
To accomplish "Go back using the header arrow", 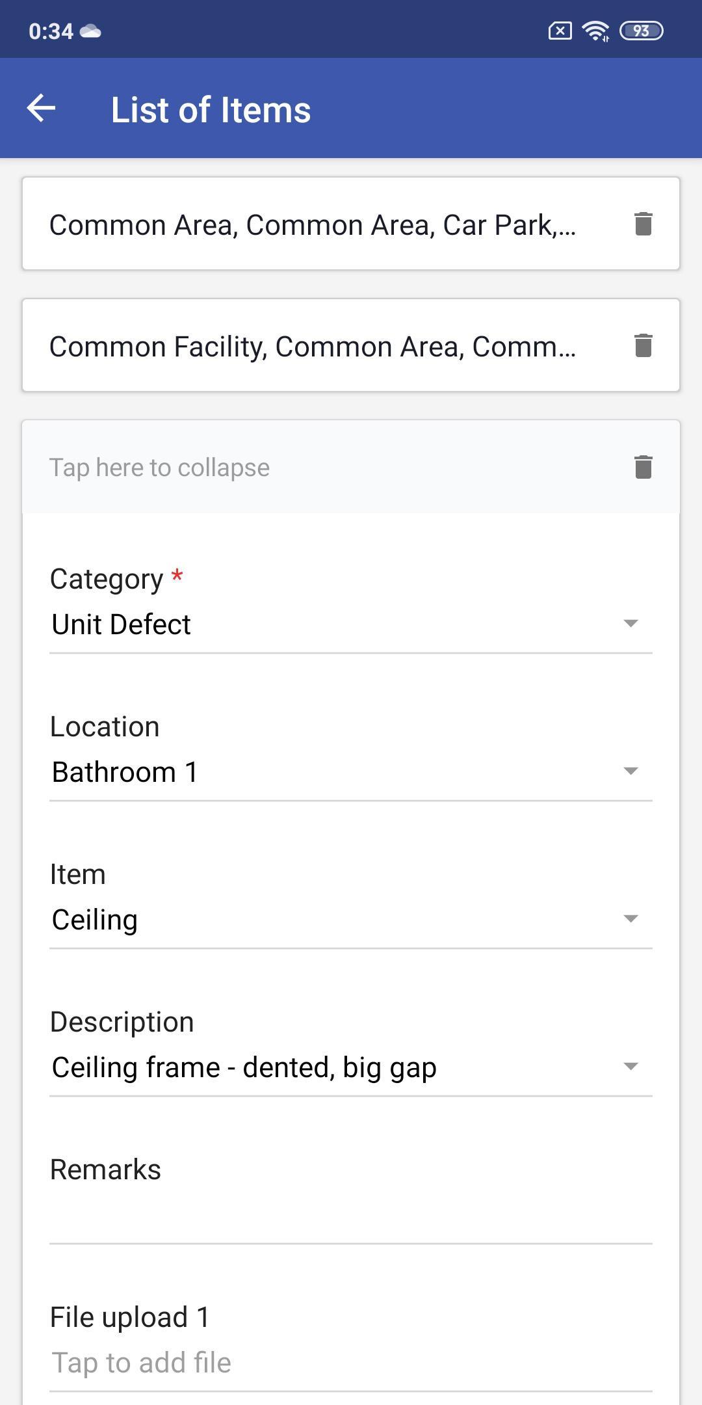I will click(x=41, y=108).
